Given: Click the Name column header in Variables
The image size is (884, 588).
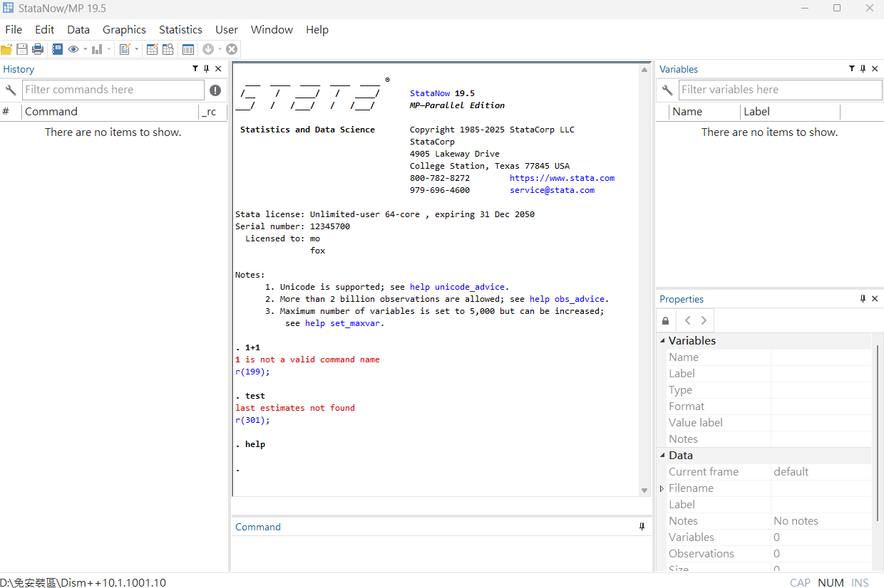Looking at the screenshot, I should (704, 112).
